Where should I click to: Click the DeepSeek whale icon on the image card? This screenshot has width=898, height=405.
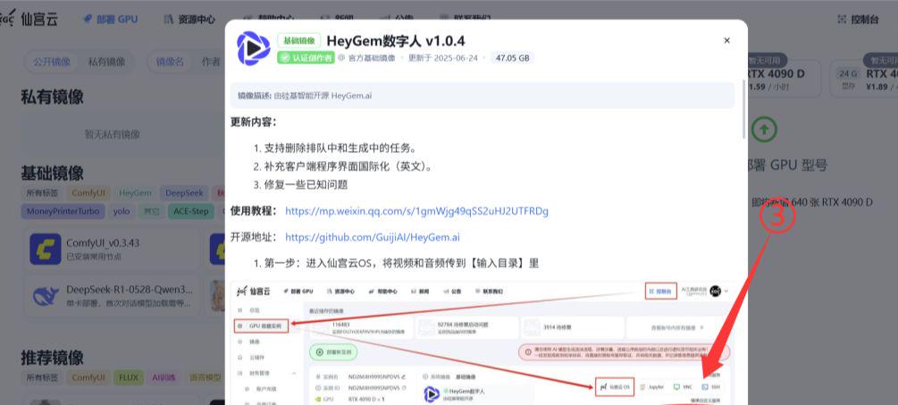[x=46, y=296]
